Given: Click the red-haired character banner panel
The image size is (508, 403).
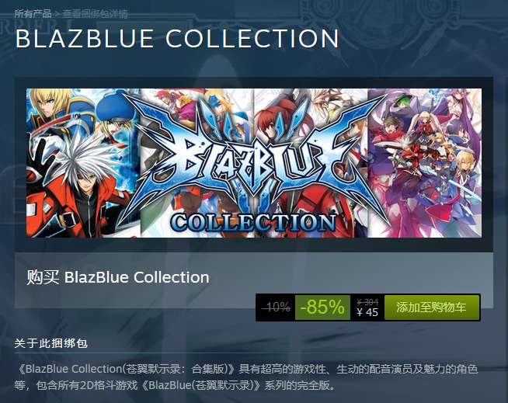Looking at the screenshot, I should point(311,163).
